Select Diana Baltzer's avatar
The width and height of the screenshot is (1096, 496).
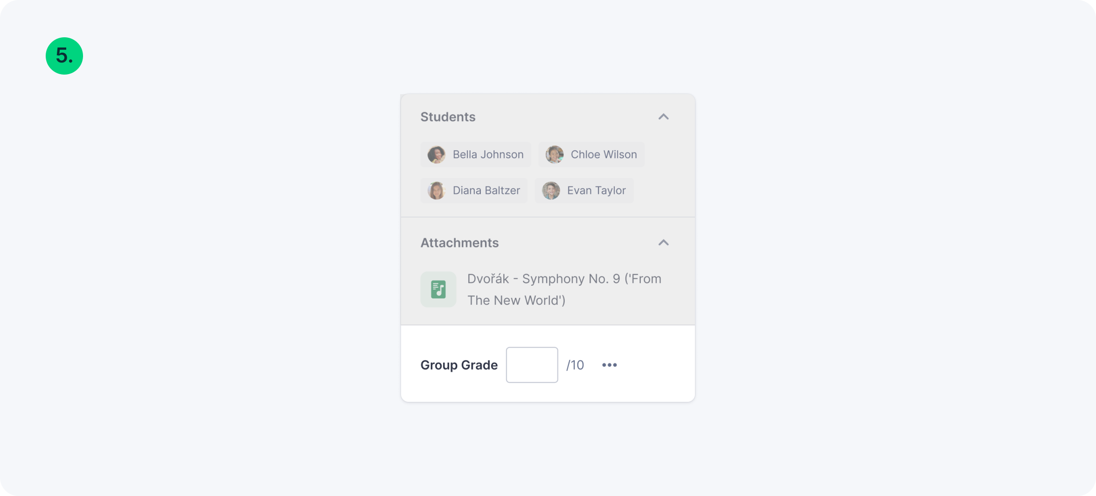[437, 190]
